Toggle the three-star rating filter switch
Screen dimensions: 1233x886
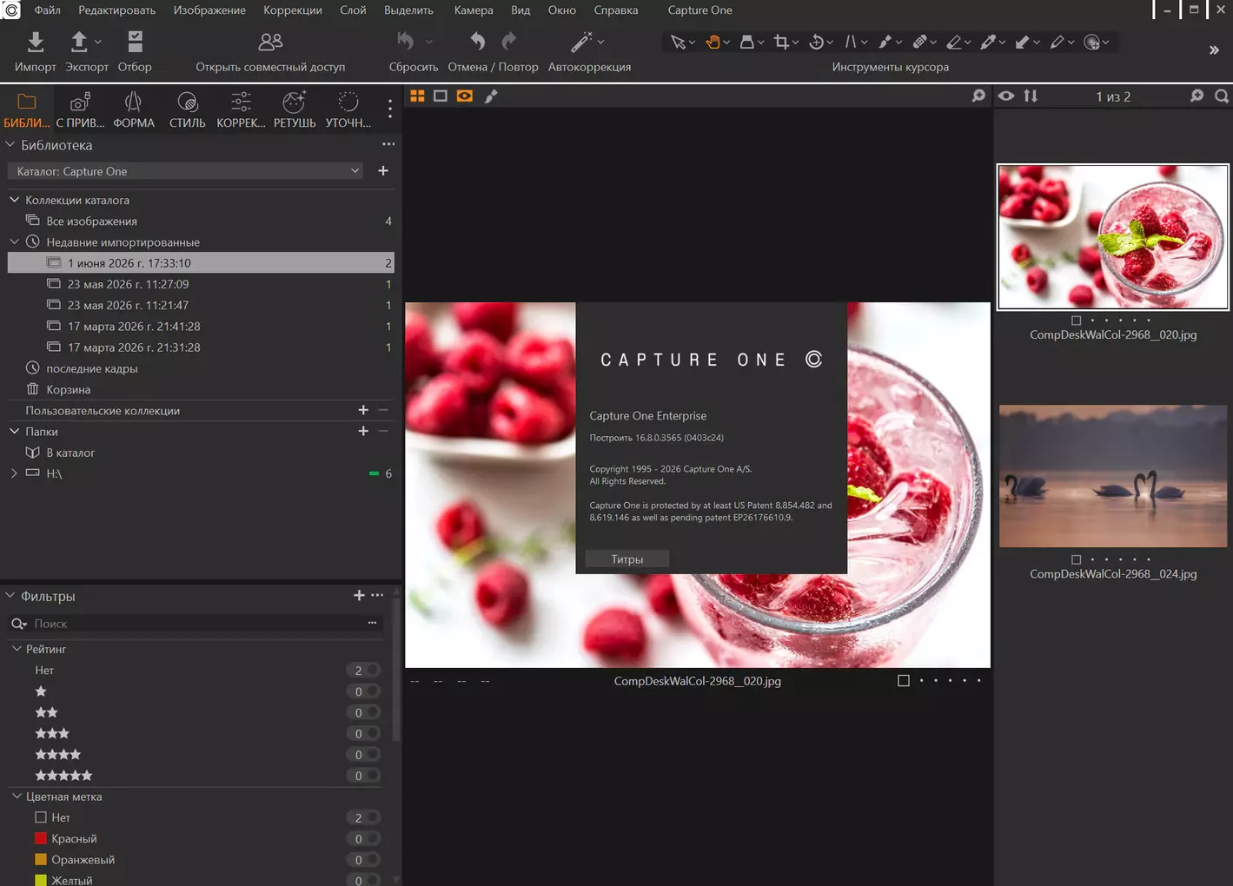point(364,734)
